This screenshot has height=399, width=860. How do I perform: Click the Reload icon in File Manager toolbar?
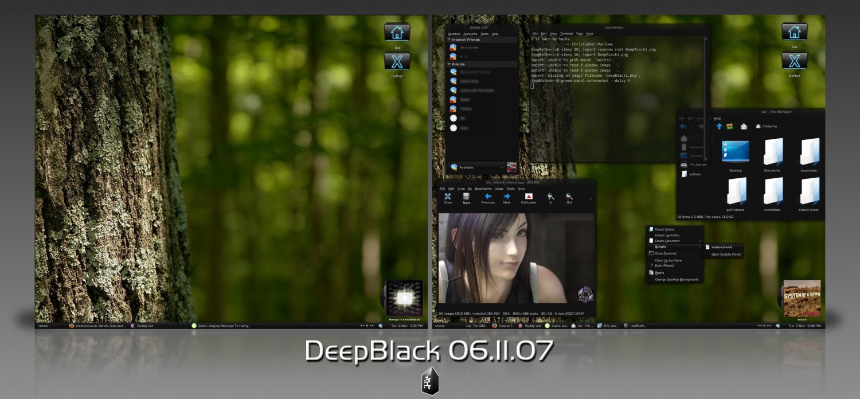click(x=730, y=126)
